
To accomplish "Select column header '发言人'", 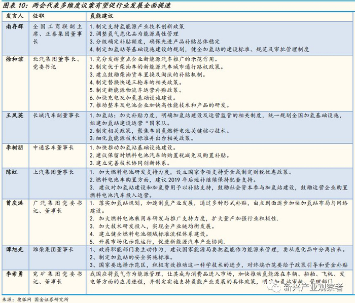I will coord(15,16).
